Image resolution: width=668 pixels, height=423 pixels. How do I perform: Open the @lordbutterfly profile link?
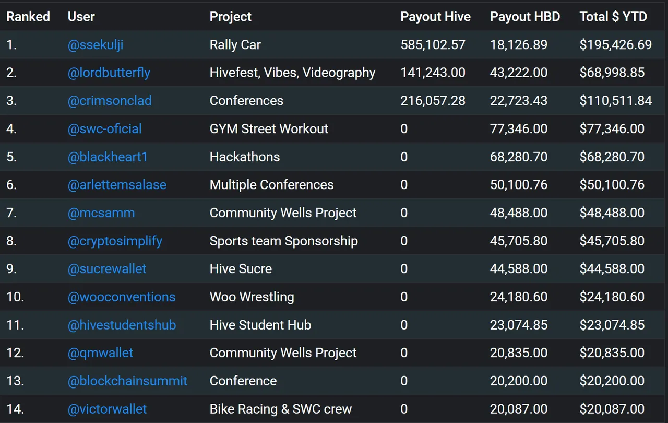click(x=109, y=73)
